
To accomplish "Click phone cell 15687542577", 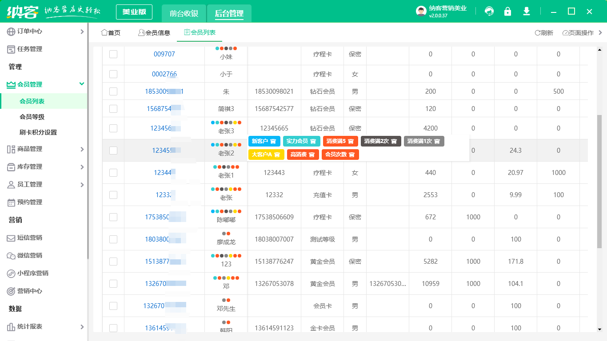I will pyautogui.click(x=274, y=109).
